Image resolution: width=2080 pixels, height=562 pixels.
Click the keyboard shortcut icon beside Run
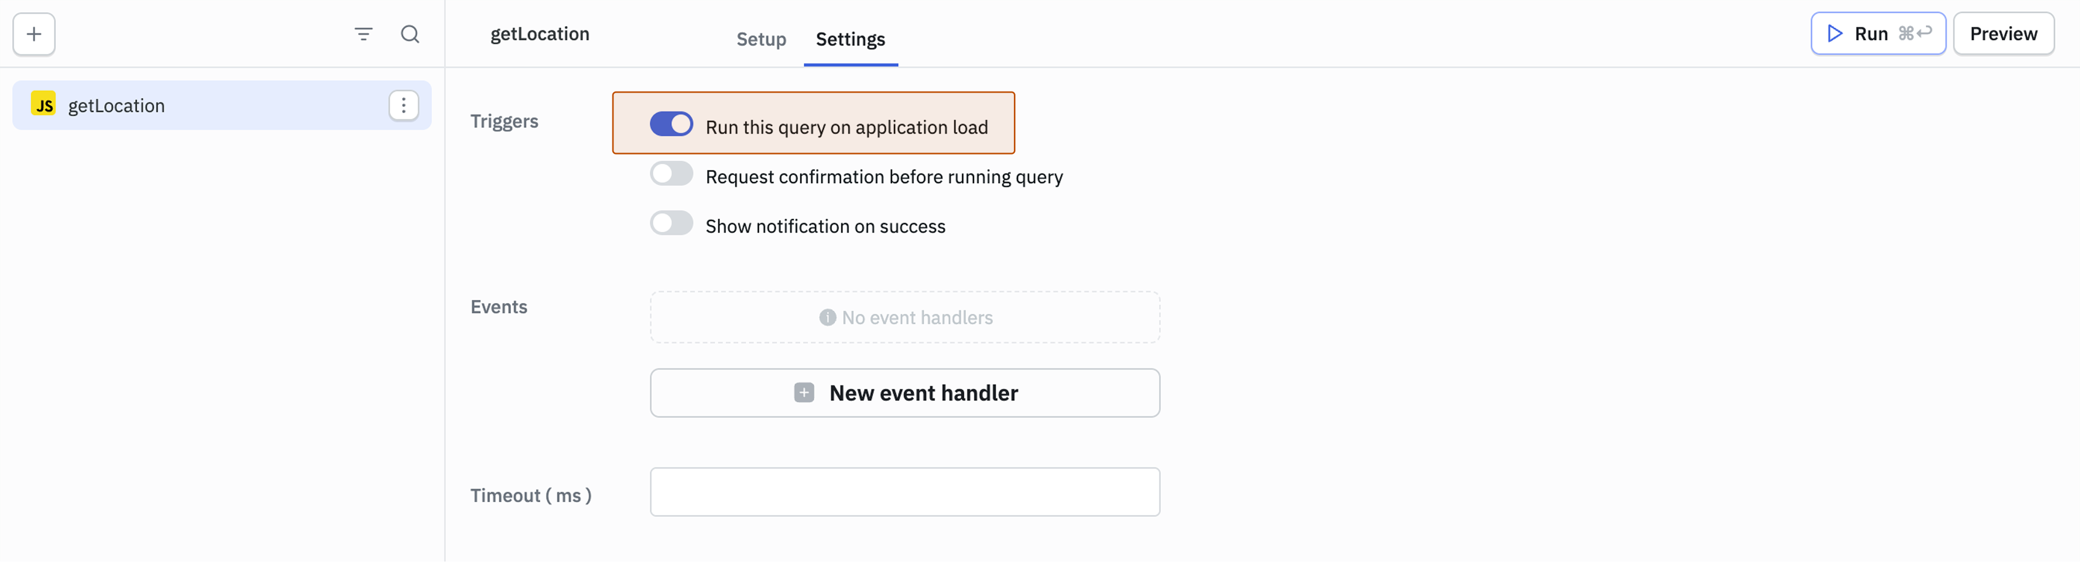(x=1915, y=33)
